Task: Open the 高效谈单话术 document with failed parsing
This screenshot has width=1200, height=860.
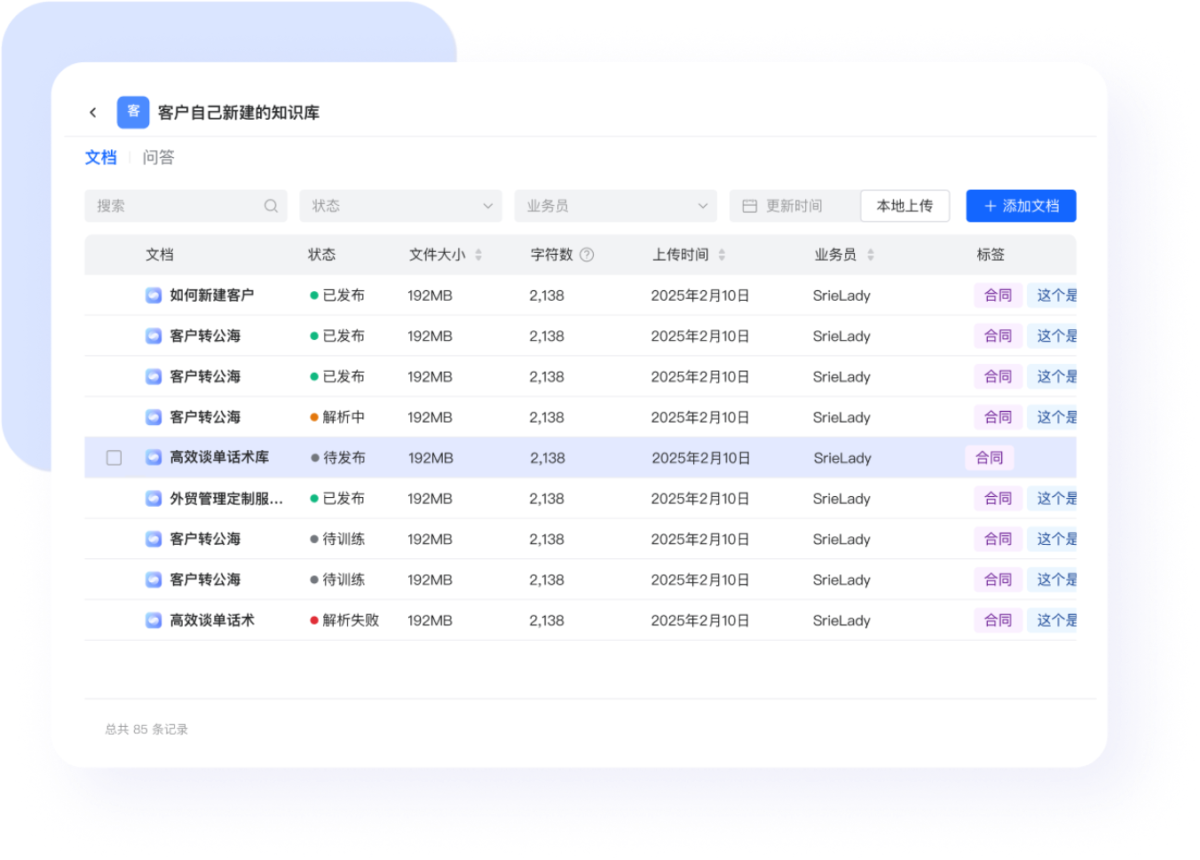Action: (212, 620)
